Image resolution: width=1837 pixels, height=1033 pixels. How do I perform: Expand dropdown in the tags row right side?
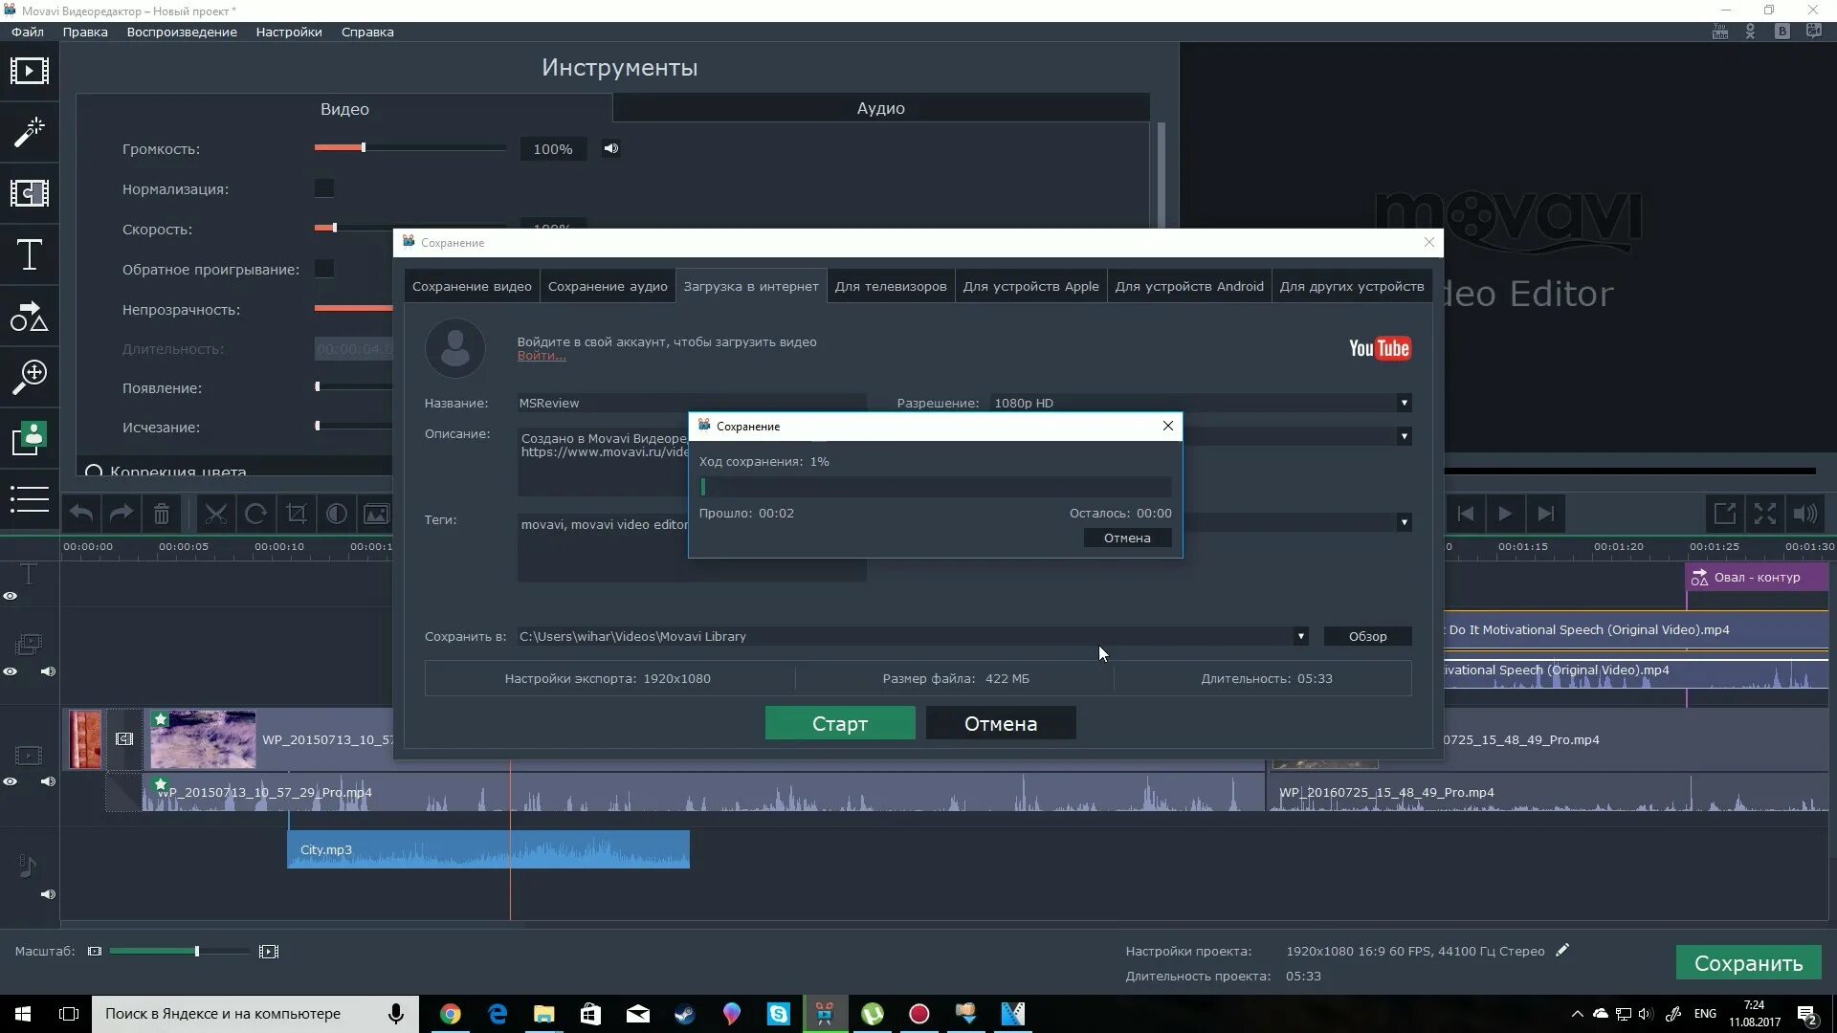1404,522
